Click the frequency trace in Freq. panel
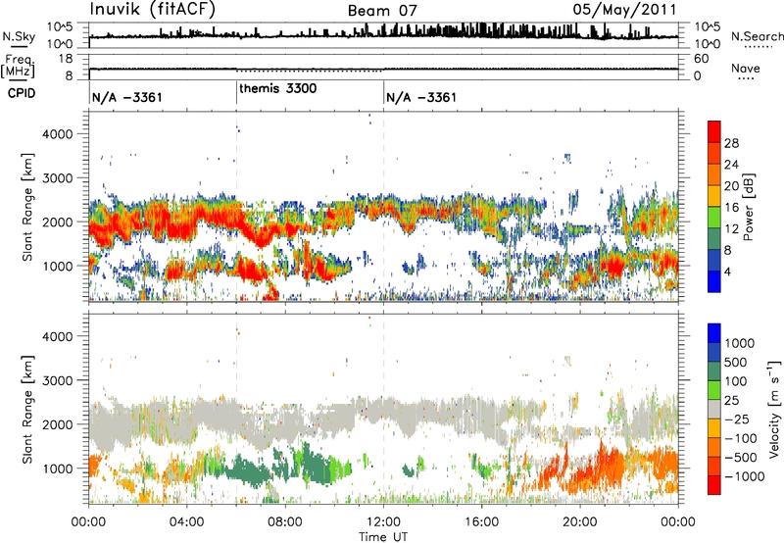 pos(383,69)
